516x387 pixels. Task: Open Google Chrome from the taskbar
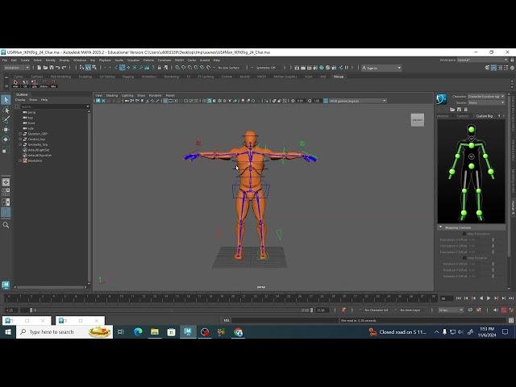click(239, 332)
